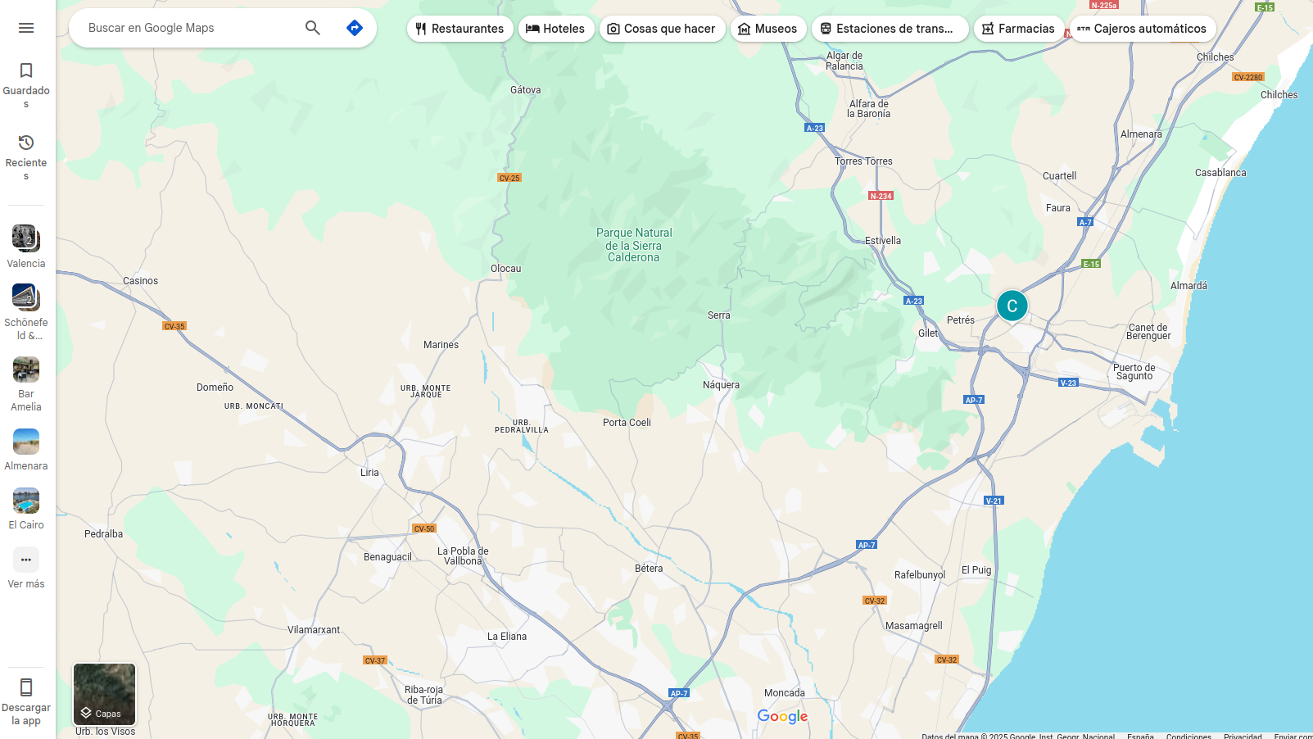The width and height of the screenshot is (1313, 739).
Task: Click the search magnifier icon
Action: (312, 27)
